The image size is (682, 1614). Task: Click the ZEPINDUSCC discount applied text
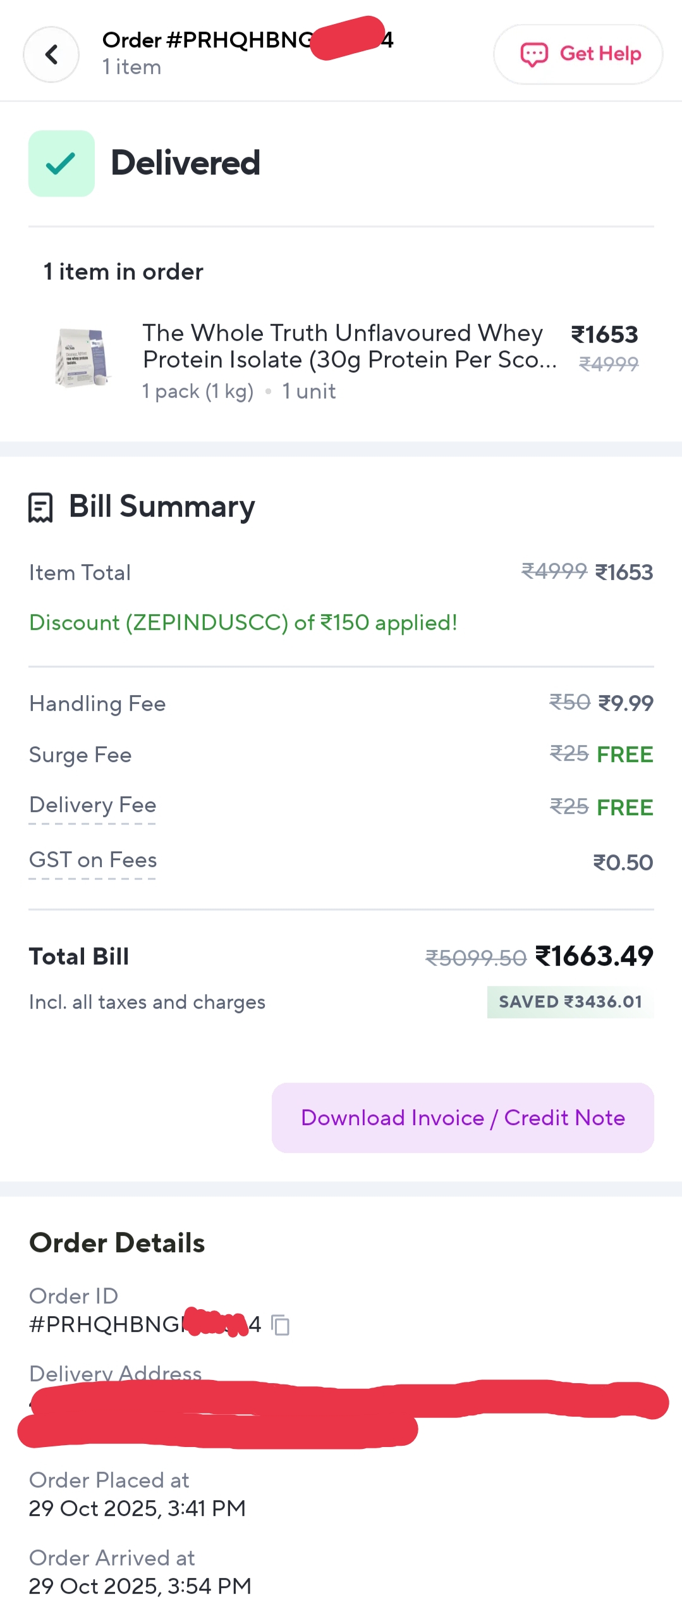point(243,622)
